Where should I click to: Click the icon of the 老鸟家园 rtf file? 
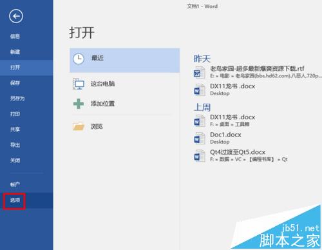coord(200,72)
